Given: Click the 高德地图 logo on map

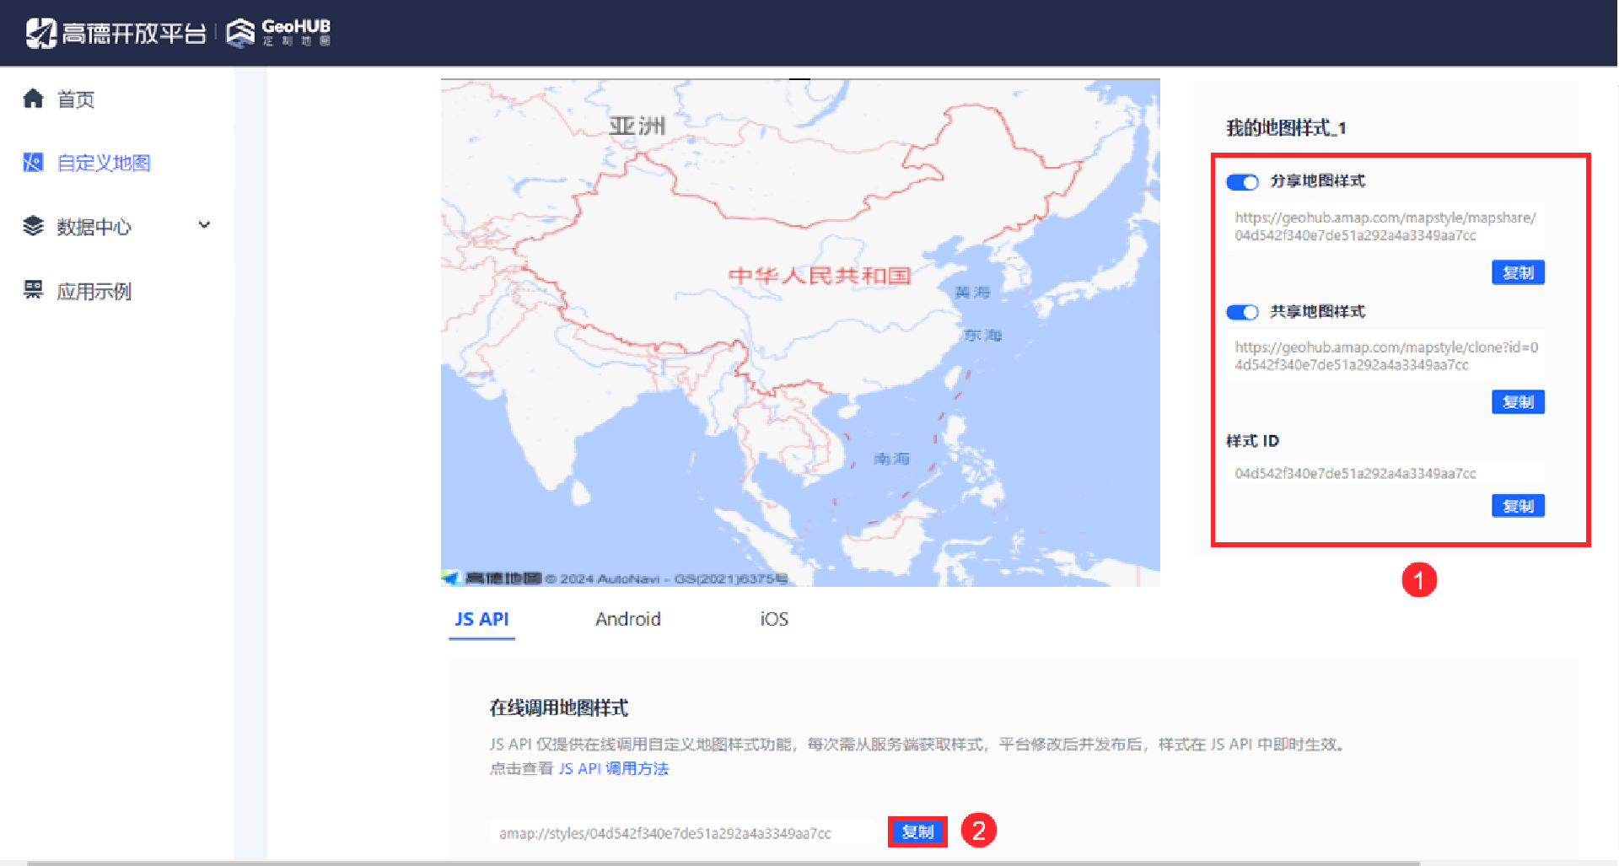Looking at the screenshot, I should pyautogui.click(x=492, y=578).
